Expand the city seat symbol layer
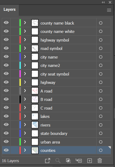The height and width of the screenshot is (167, 115). [x=25, y=74]
